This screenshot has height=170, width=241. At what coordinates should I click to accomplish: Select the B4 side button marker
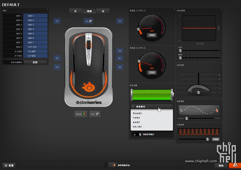click(57, 67)
